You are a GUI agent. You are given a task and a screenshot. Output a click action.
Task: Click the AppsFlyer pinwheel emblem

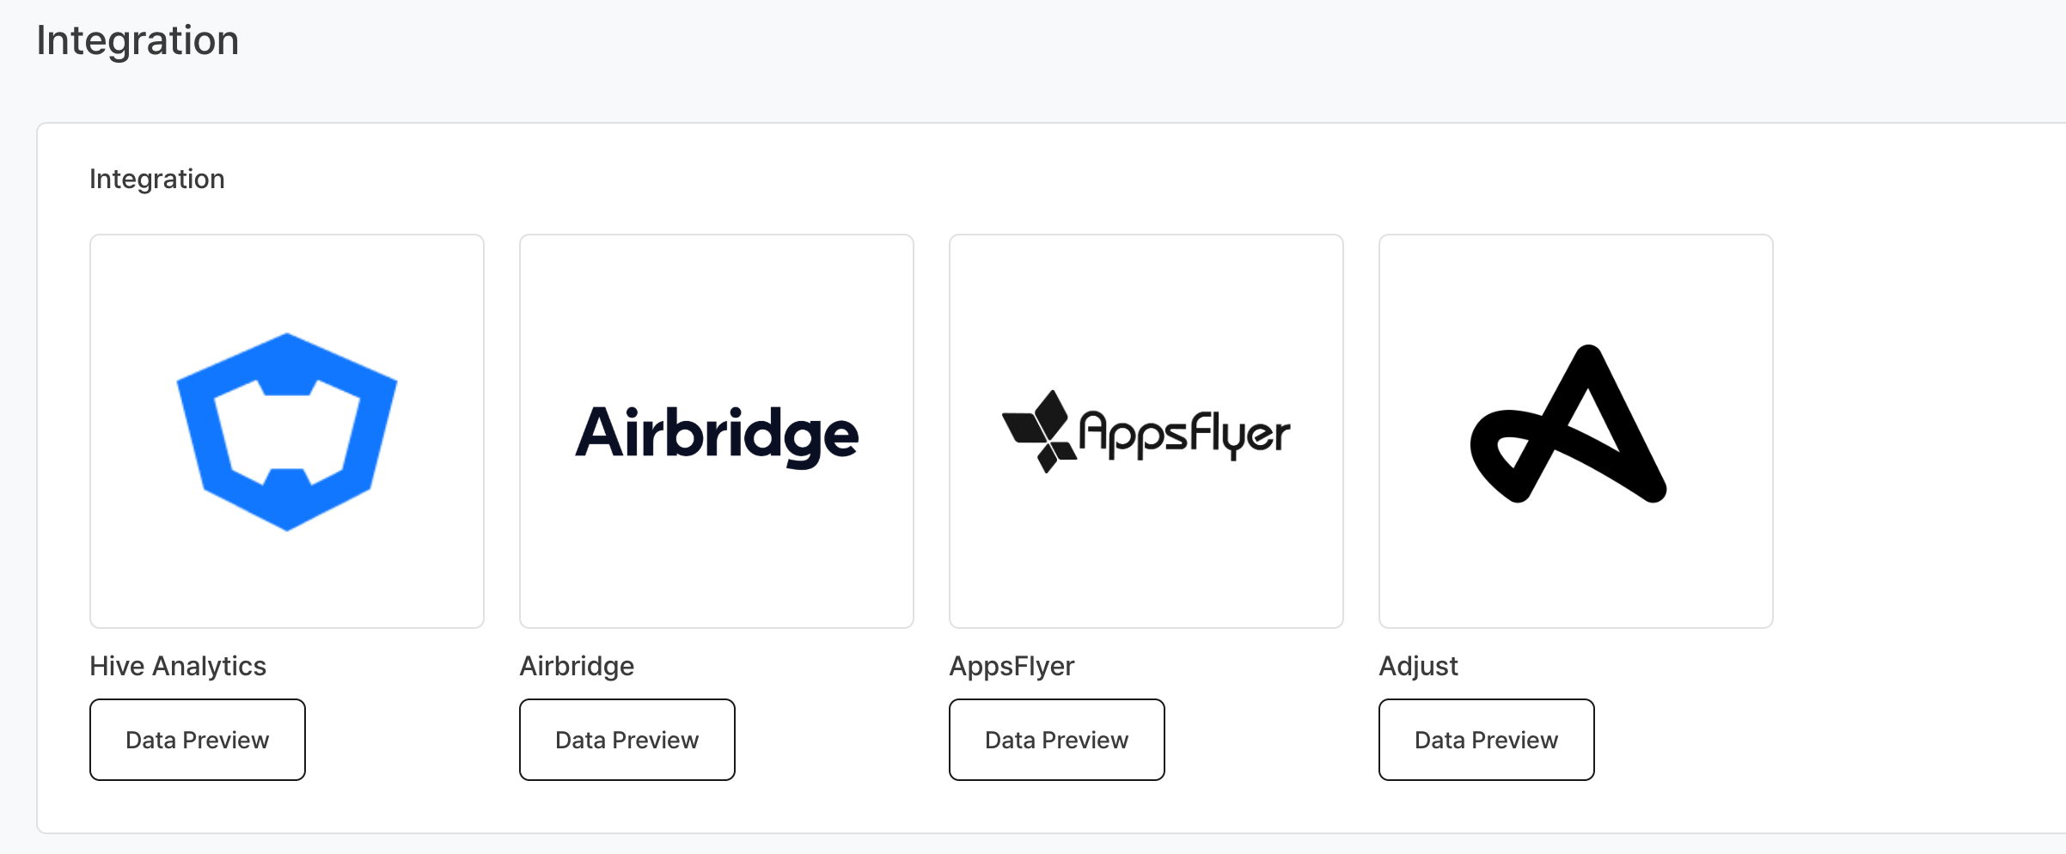(x=1038, y=430)
